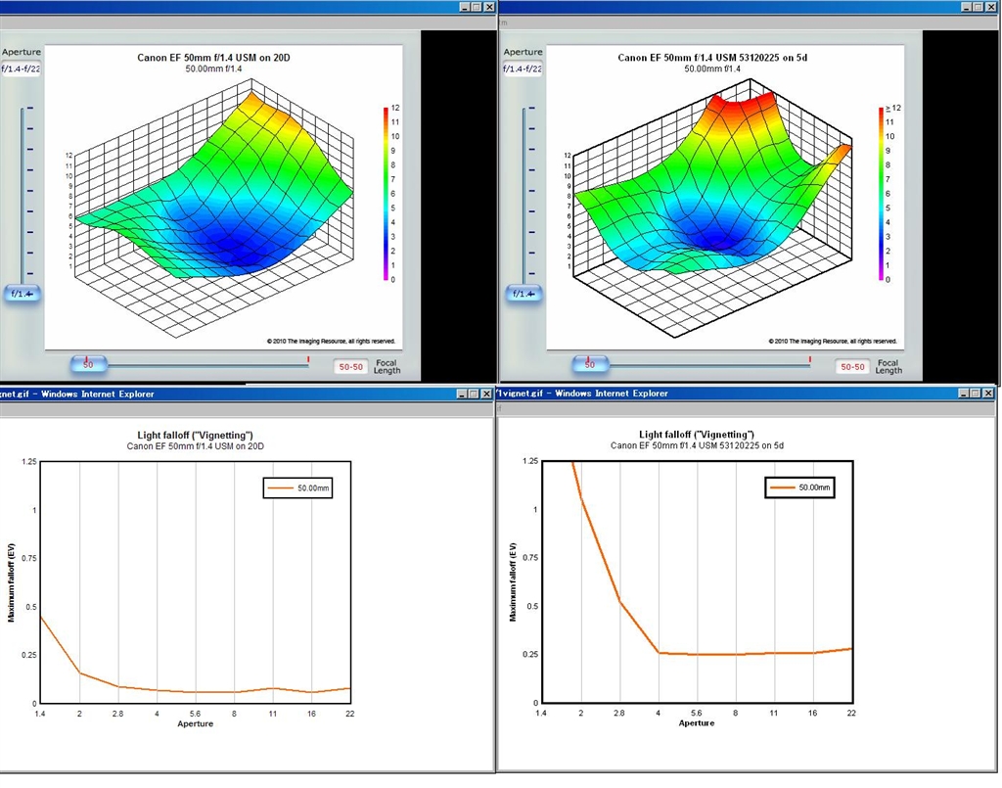Click the f/1.4-f/22 aperture range box in 5d window
The height and width of the screenshot is (788, 1002).
click(x=523, y=69)
